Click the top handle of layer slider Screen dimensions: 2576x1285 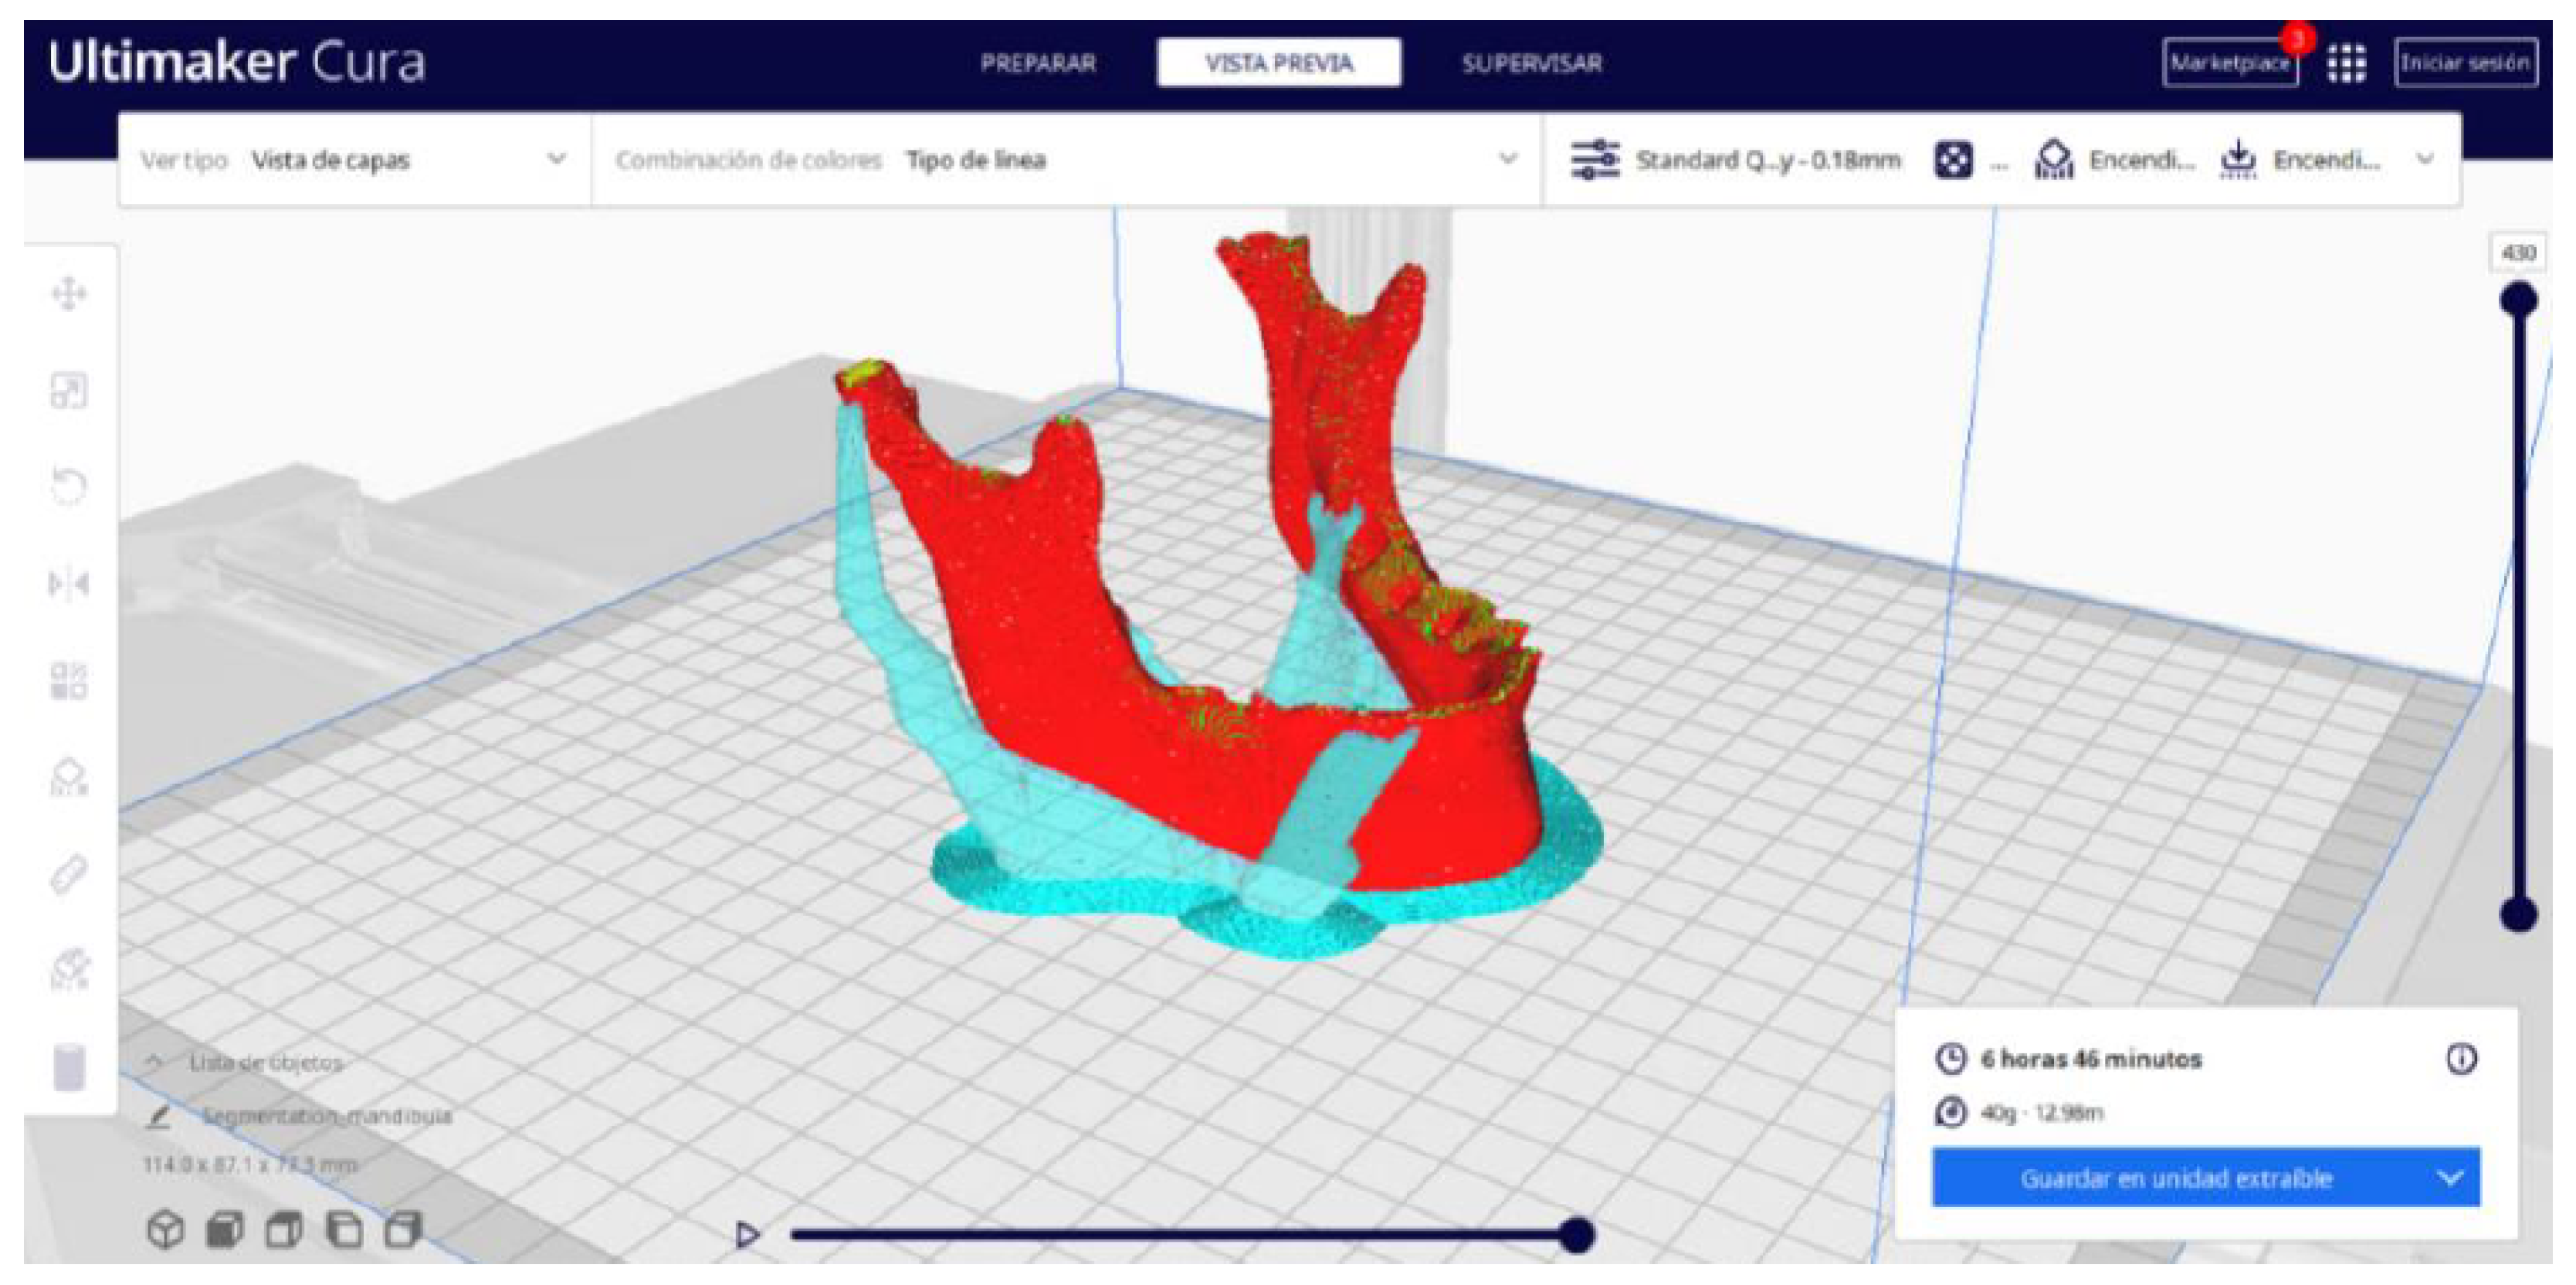pyautogui.click(x=2518, y=299)
